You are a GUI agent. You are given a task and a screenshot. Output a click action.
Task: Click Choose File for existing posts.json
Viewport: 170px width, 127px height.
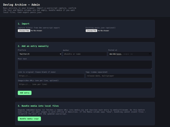click(x=91, y=31)
